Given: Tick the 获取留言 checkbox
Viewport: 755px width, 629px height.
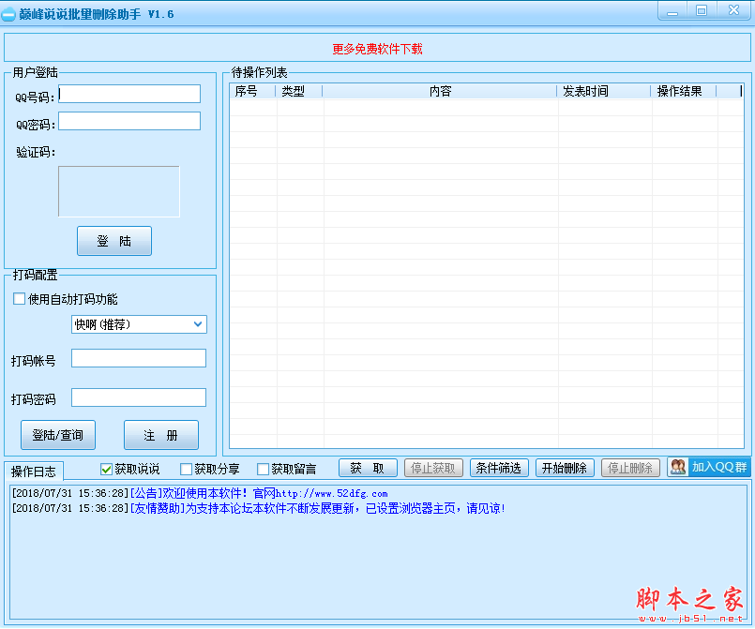Looking at the screenshot, I should coord(263,469).
